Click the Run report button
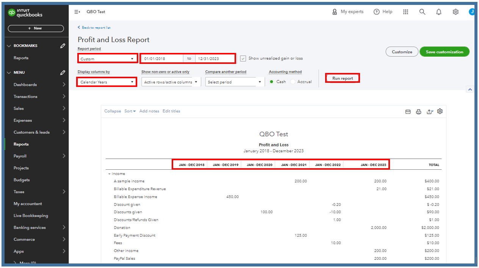The width and height of the screenshot is (479, 268). tap(343, 78)
